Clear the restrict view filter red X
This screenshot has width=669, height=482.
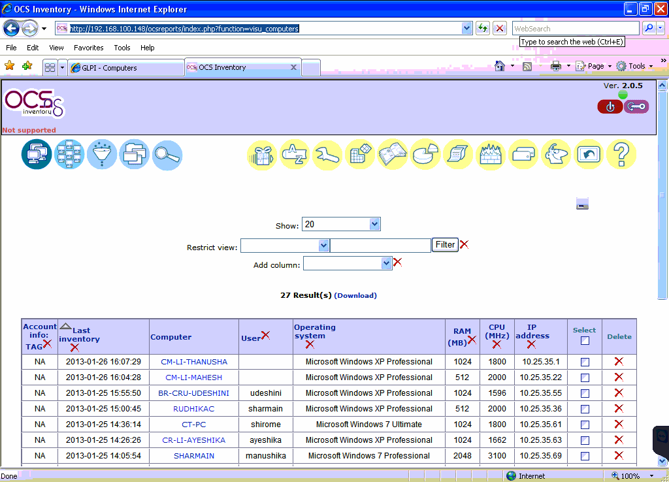pos(465,244)
